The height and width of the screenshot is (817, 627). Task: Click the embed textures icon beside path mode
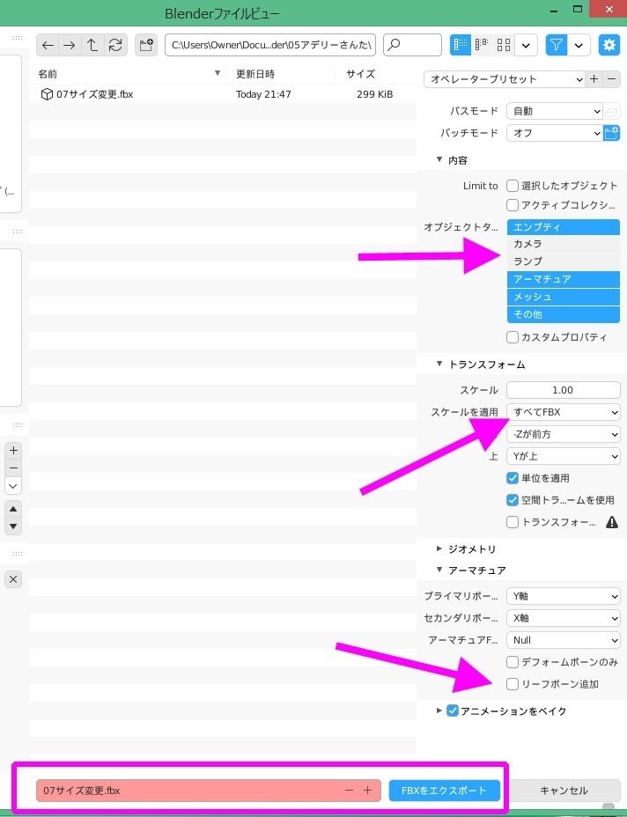point(612,111)
